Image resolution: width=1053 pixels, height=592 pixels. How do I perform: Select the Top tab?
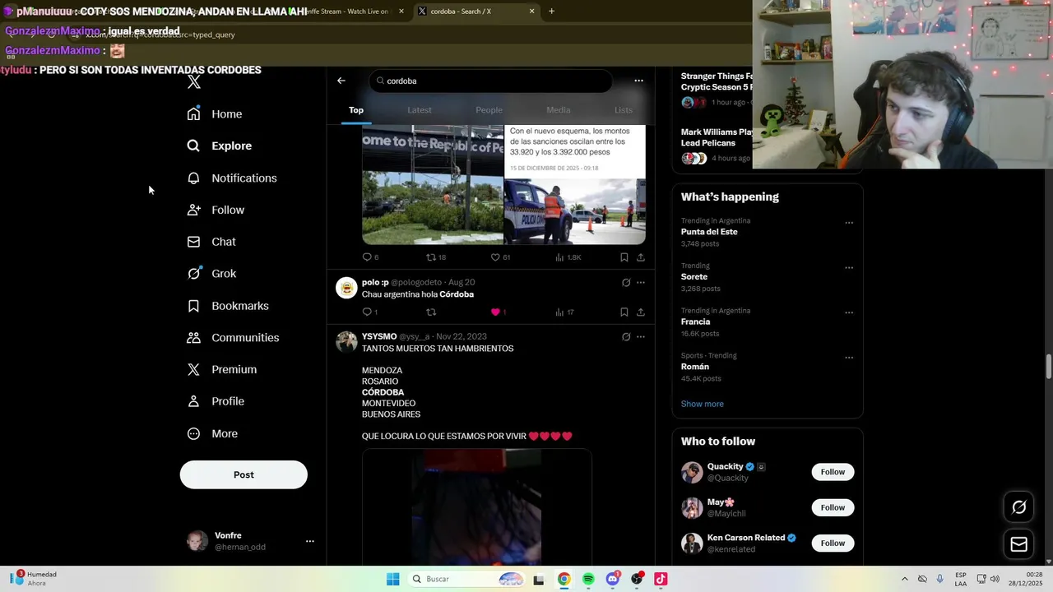point(356,110)
